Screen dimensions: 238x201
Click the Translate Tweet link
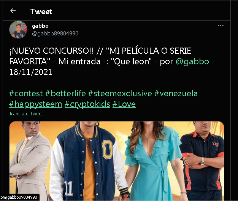coord(26,114)
